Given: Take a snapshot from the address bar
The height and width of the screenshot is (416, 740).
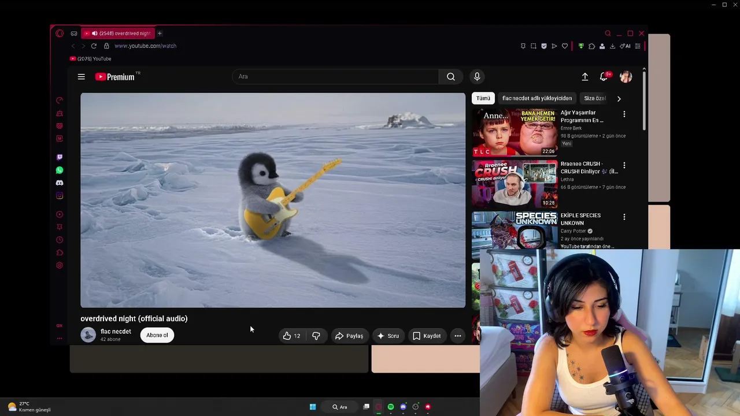Looking at the screenshot, I should tap(534, 46).
